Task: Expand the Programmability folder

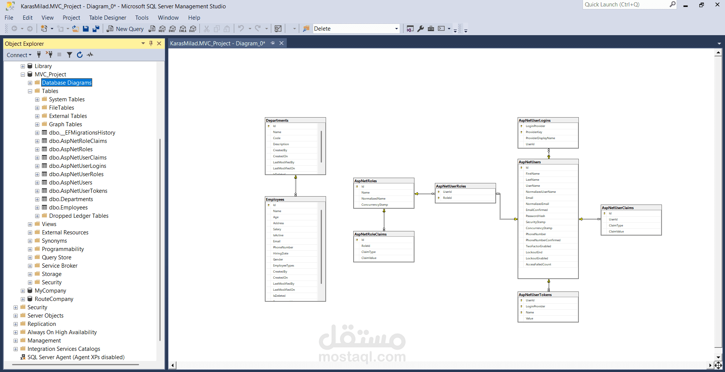Action: [30, 249]
